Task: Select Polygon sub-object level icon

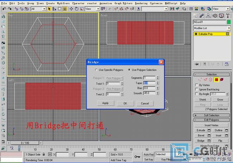Action: [217, 80]
